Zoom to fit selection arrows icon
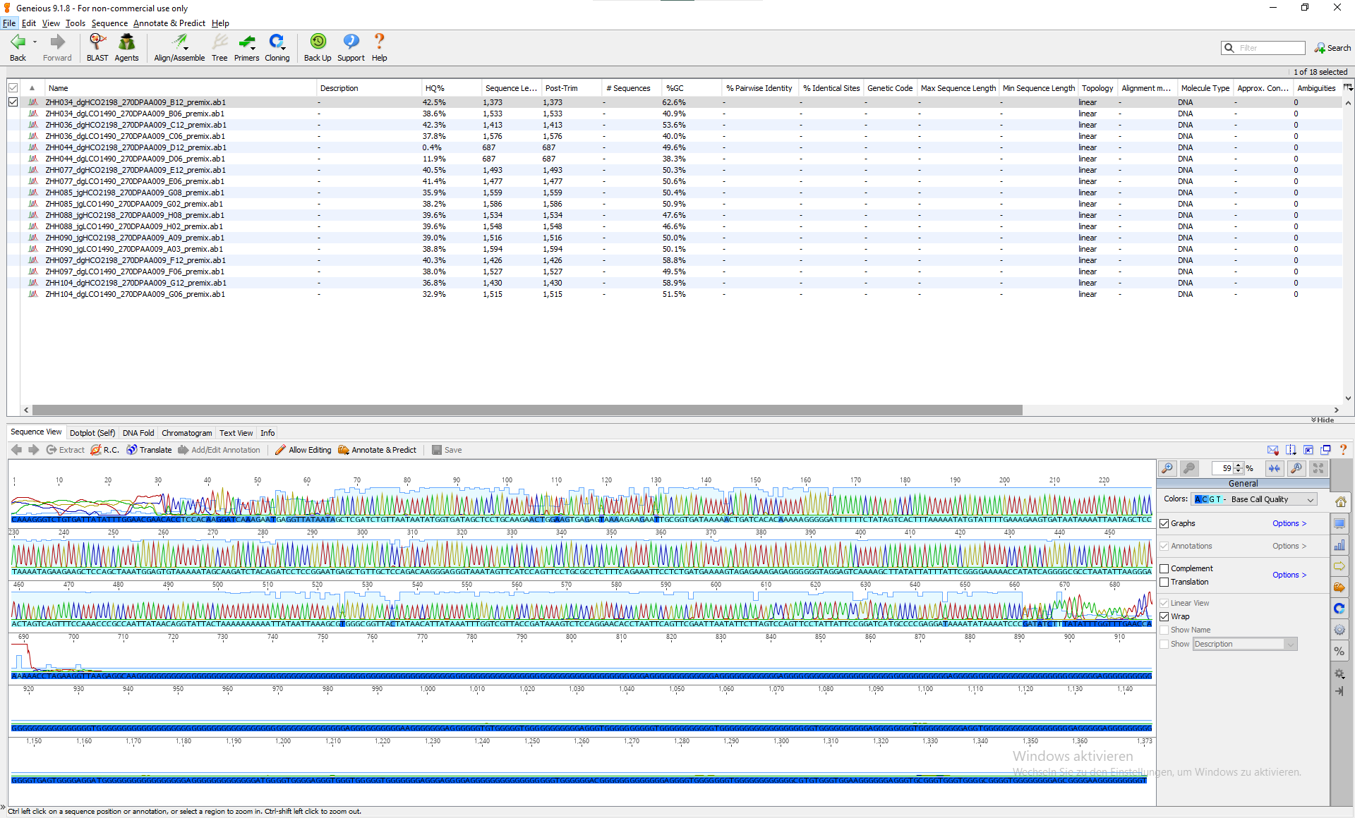 (1274, 468)
